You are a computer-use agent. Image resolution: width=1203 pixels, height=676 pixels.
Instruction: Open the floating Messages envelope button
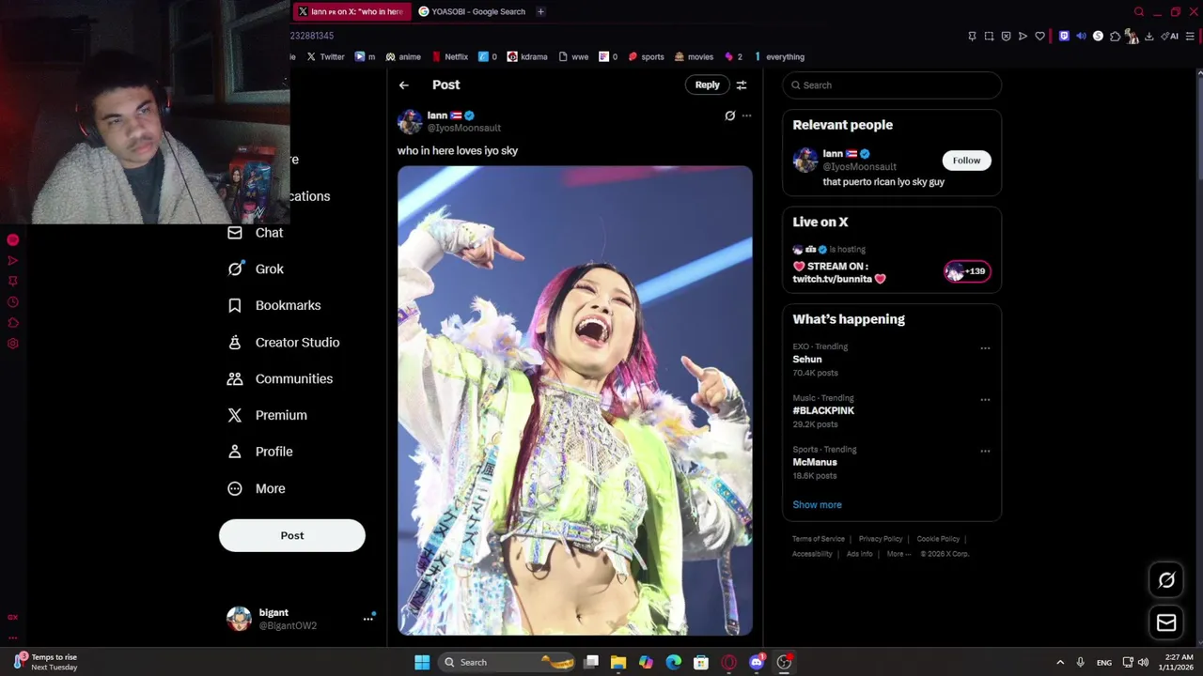(1166, 622)
